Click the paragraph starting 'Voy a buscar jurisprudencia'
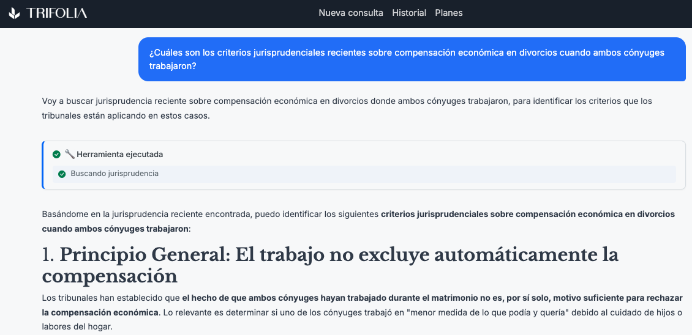 tap(347, 108)
